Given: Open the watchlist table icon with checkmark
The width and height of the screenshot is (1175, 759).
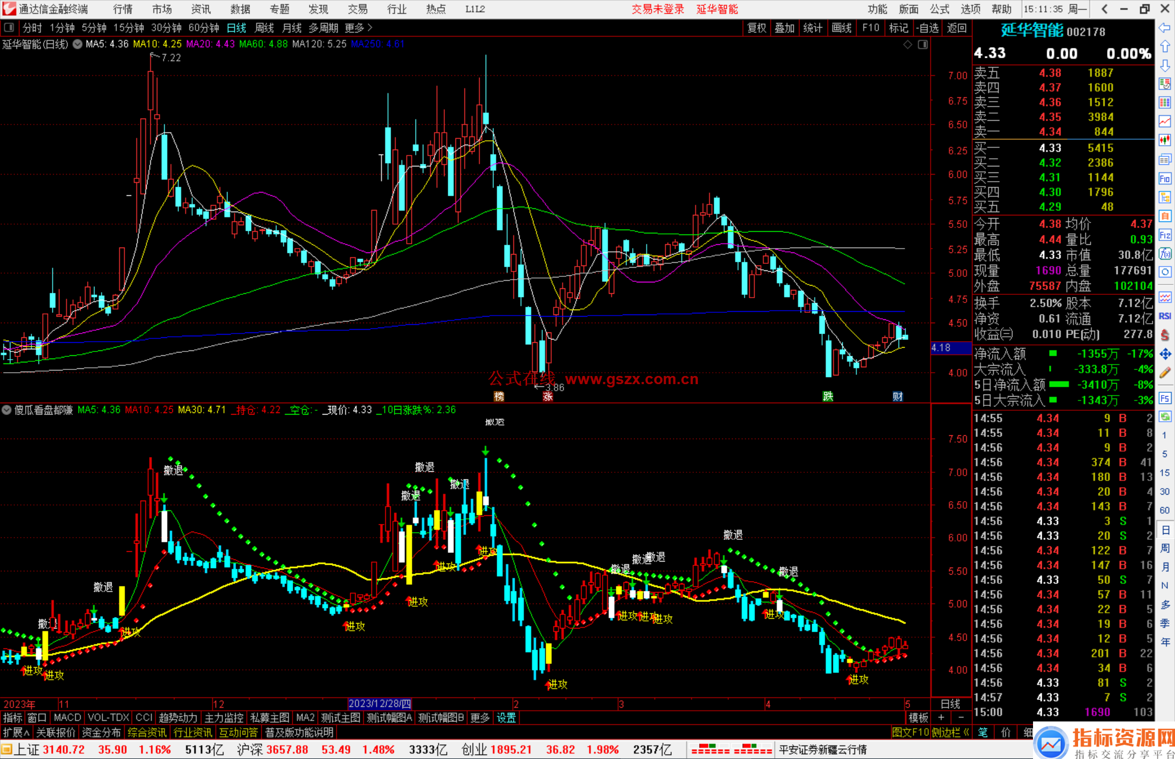Looking at the screenshot, I should tap(1165, 84).
